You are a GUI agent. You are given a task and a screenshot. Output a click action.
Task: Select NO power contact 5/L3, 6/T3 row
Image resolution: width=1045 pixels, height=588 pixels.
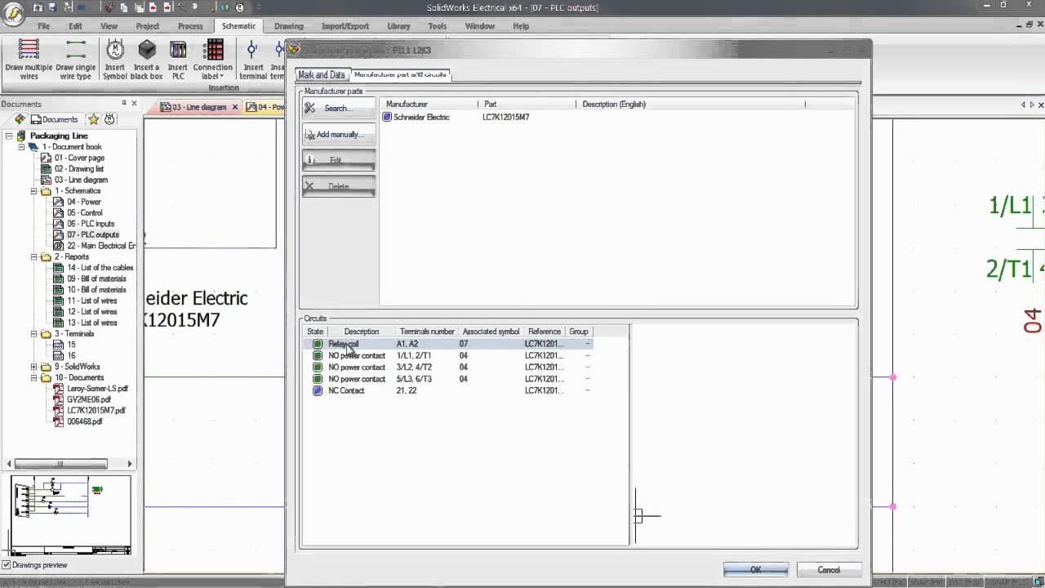pos(447,379)
